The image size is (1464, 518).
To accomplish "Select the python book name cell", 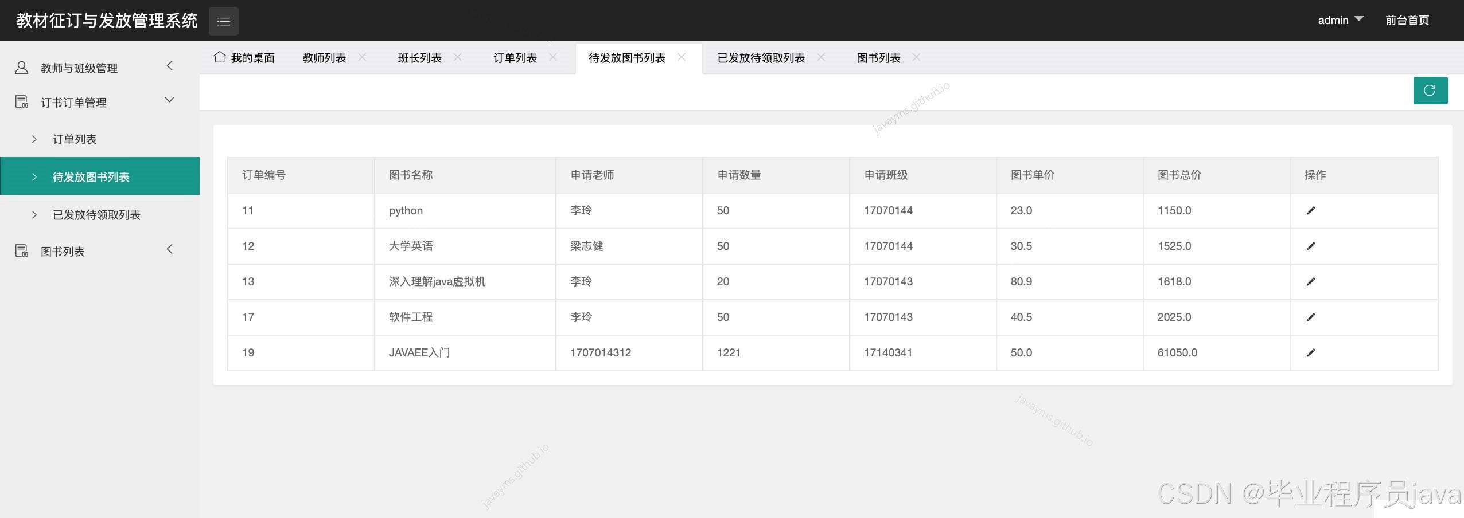I will (x=465, y=211).
